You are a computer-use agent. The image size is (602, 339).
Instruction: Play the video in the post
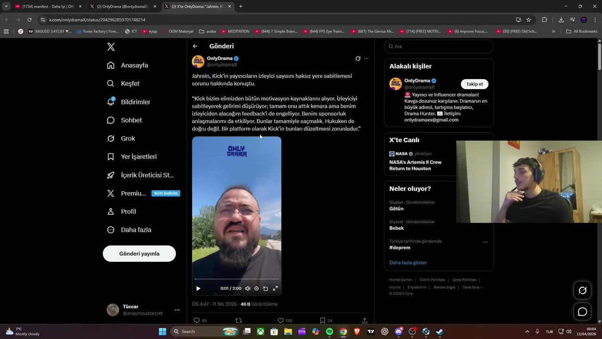(198, 288)
